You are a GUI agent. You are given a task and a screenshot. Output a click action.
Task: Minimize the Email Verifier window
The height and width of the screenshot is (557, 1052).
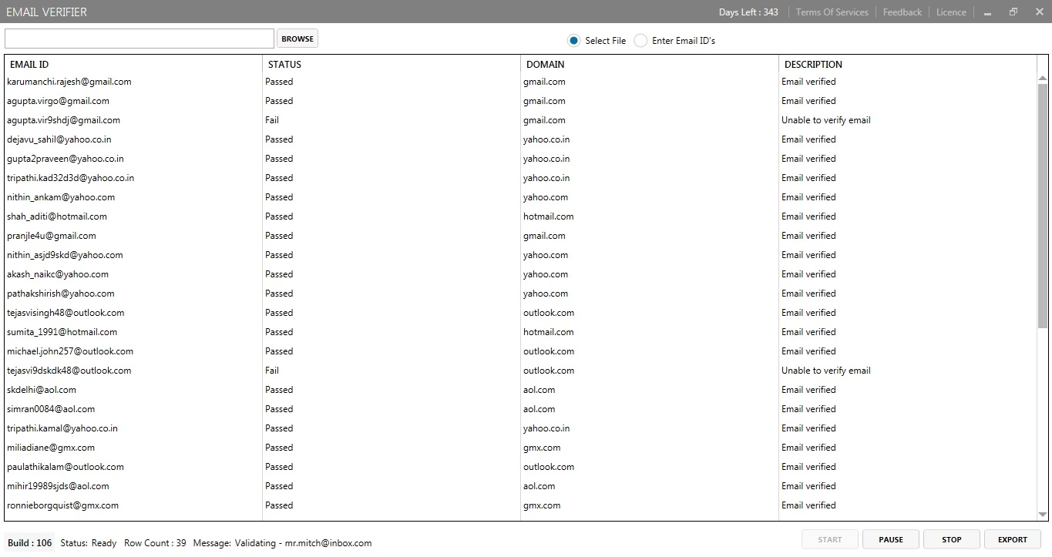coord(987,12)
